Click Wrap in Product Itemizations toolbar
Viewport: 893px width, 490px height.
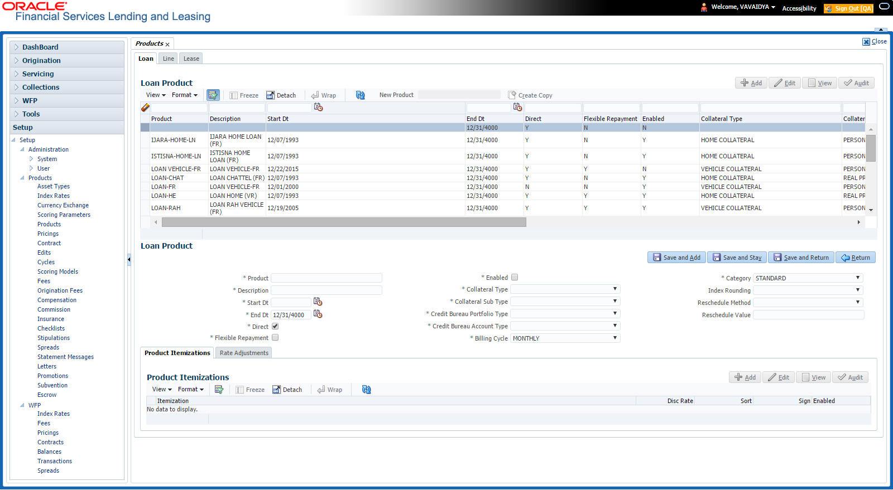click(329, 390)
